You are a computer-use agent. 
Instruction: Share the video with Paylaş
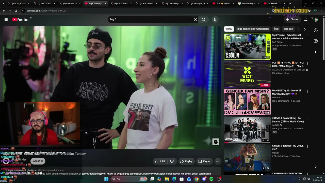[x=186, y=161]
